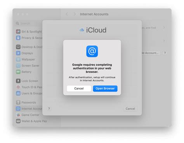
Task: Click 'Google requires completing authentication' text
Action: (x=92, y=68)
